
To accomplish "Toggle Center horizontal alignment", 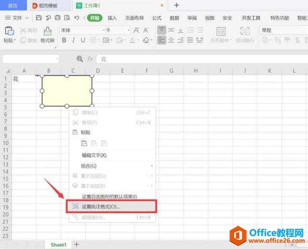I will click(171, 40).
